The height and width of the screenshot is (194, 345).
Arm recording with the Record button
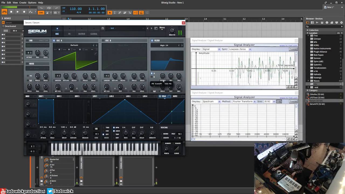[x=24, y=12]
